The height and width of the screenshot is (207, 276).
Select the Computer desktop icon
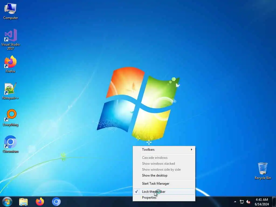pyautogui.click(x=11, y=11)
